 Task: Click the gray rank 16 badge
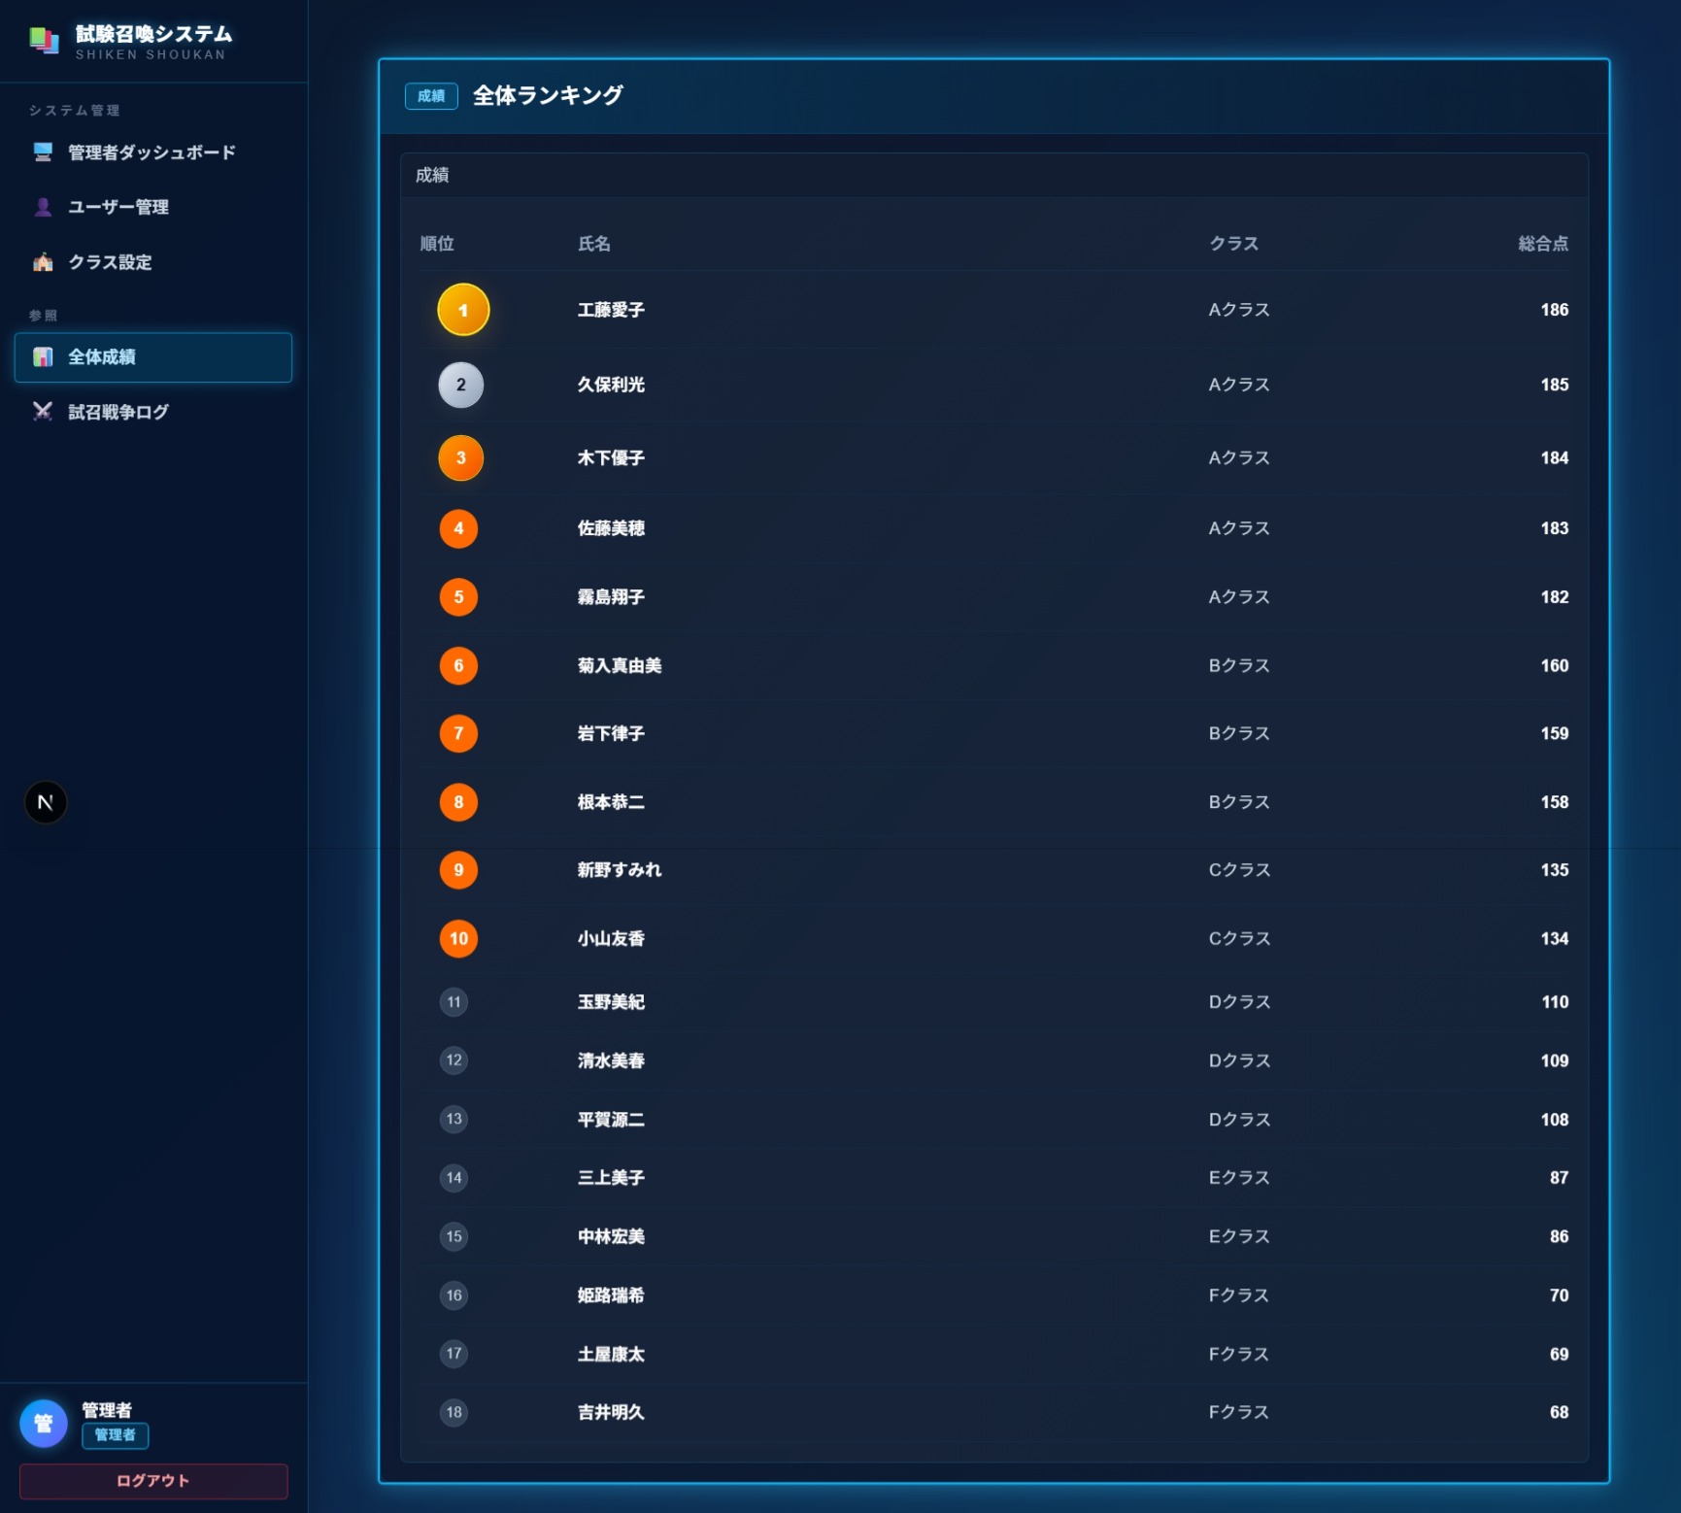pos(454,1295)
